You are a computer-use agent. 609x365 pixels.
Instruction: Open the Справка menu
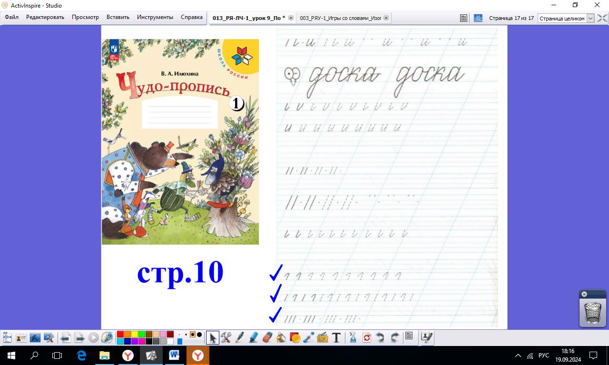[192, 17]
